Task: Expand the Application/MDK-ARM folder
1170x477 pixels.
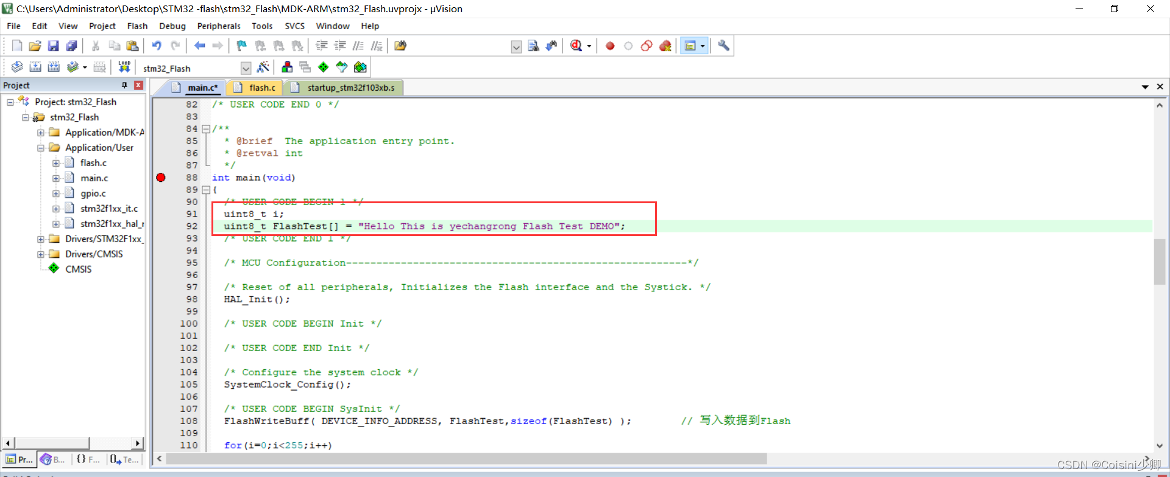Action: point(40,133)
